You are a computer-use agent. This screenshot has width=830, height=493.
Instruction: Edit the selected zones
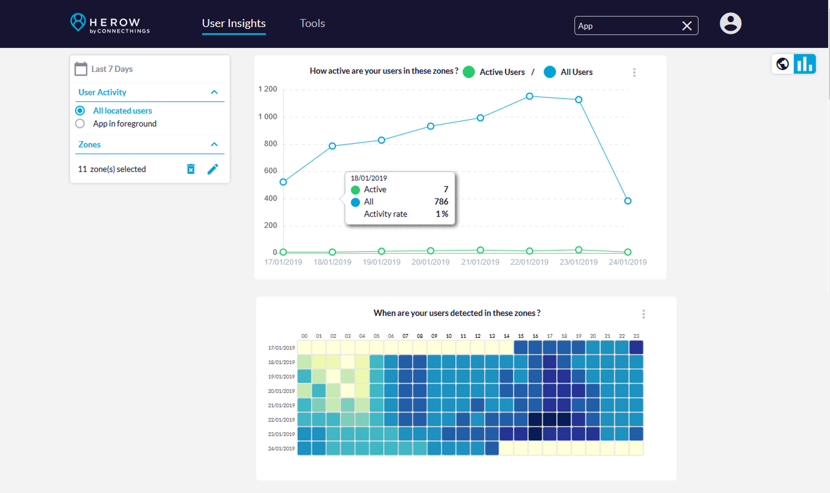coord(213,169)
